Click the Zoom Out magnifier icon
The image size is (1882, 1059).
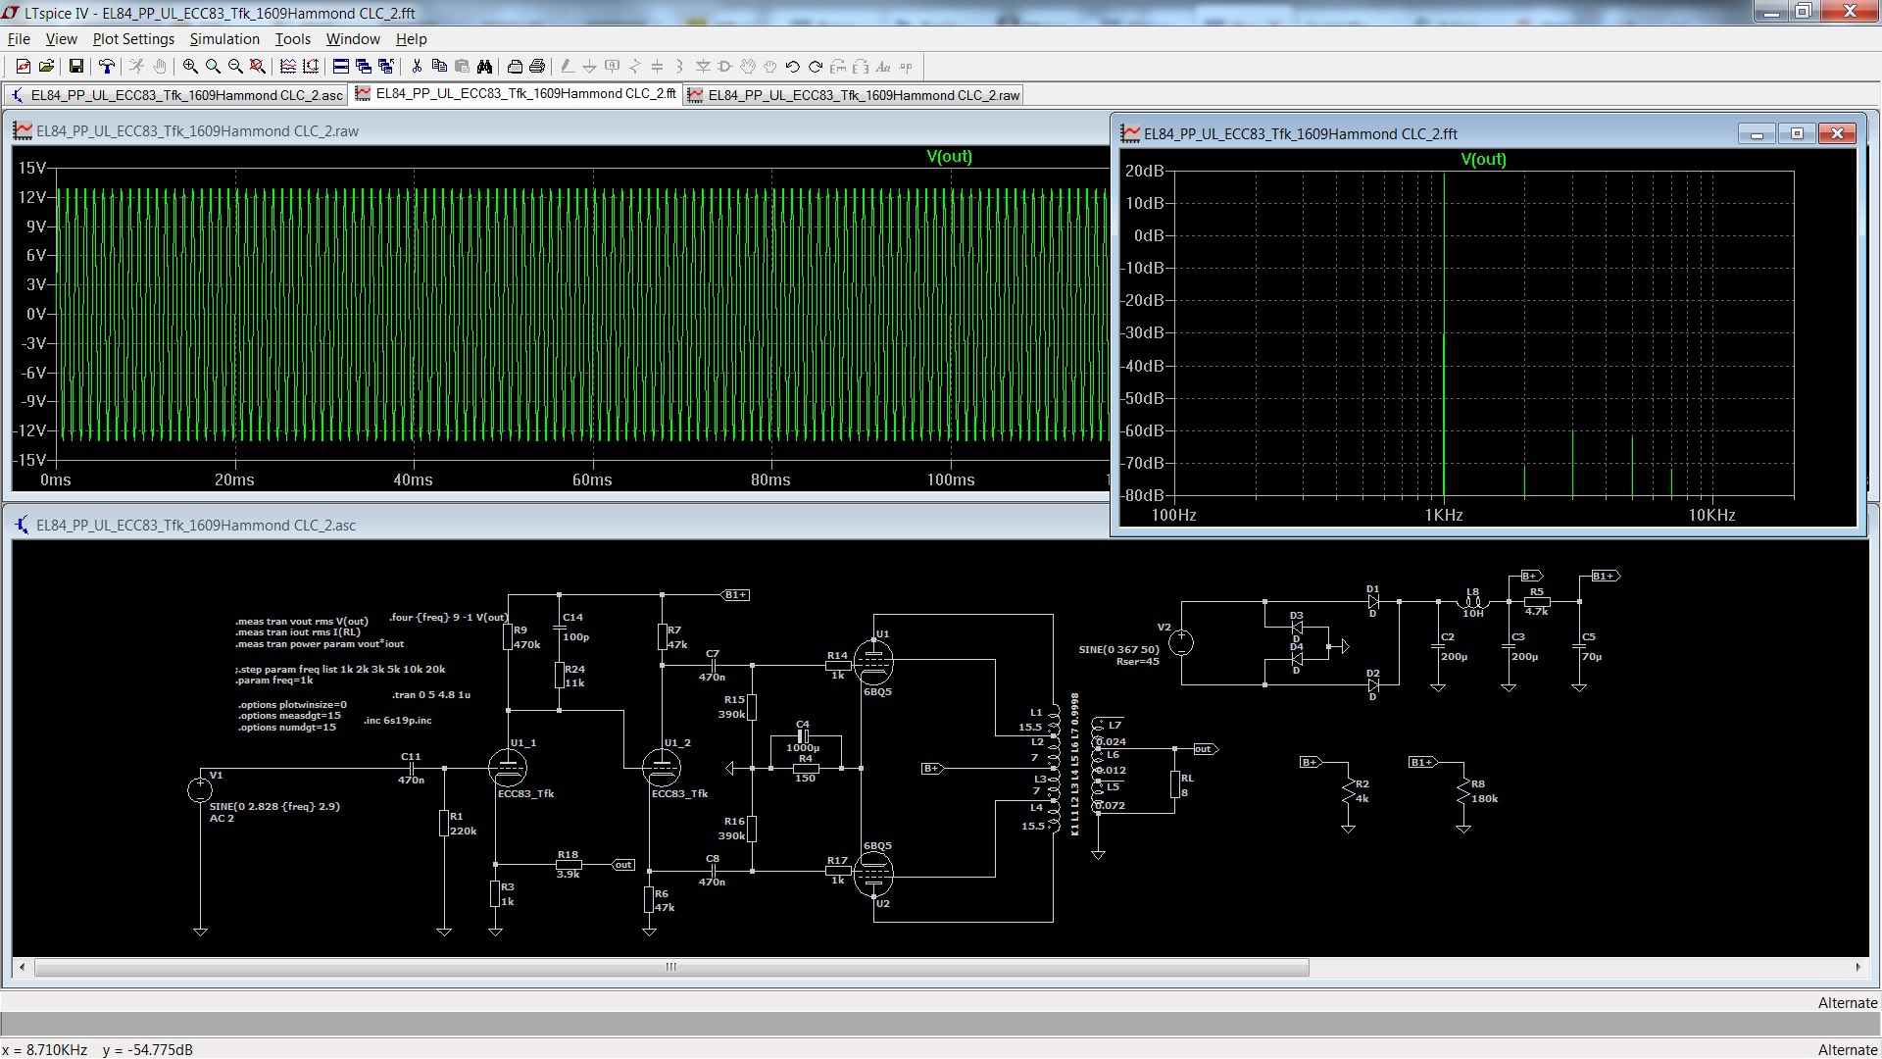point(235,67)
